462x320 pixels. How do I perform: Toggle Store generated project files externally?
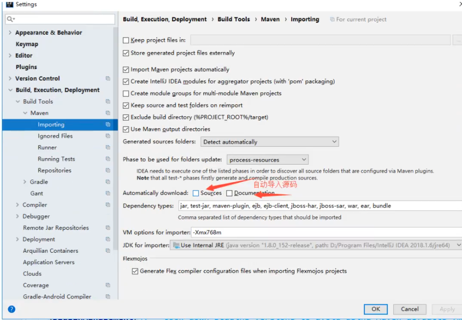[126, 53]
